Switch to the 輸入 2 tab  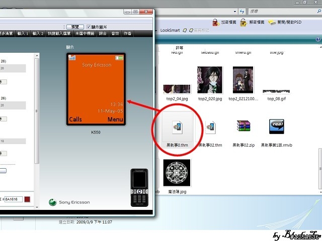[x=38, y=34]
